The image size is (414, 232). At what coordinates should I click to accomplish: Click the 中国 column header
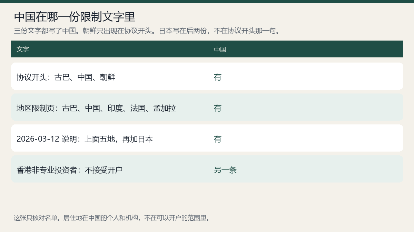(220, 49)
